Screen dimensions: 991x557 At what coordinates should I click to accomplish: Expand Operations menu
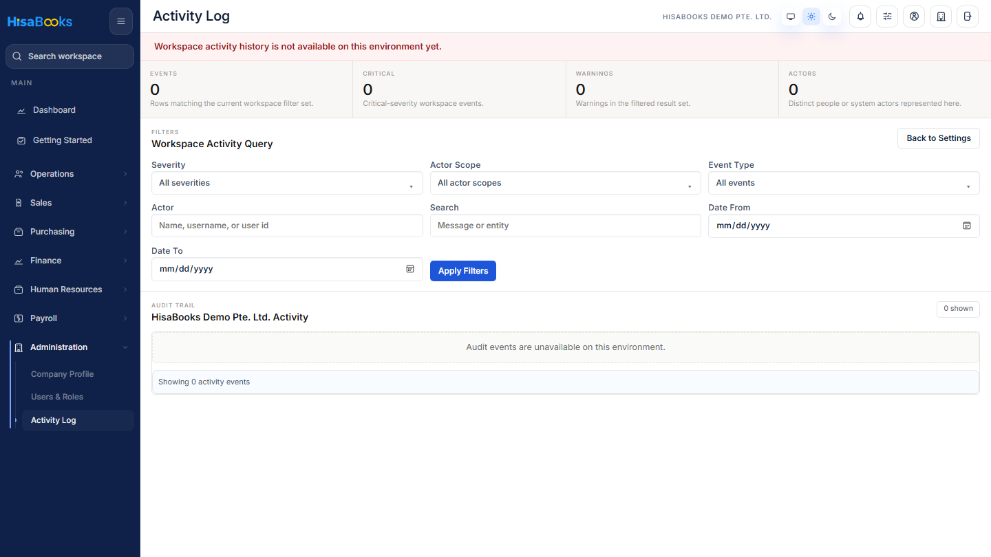pos(70,174)
